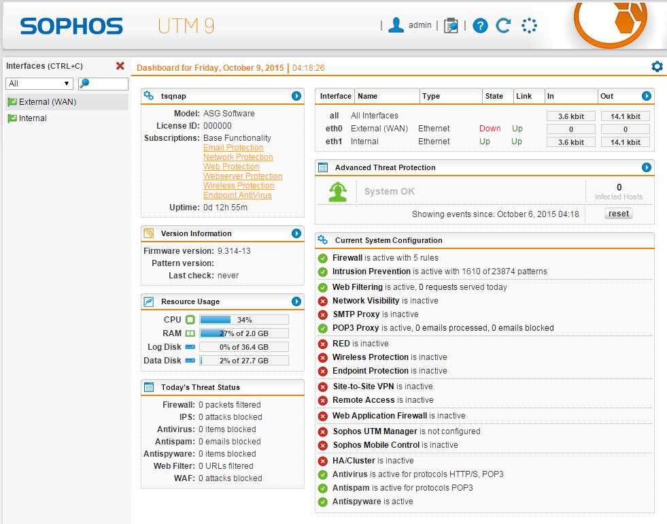Viewport: 667px width, 524px height.
Task: Toggle SMTP Proxy status indicator
Action: click(323, 314)
